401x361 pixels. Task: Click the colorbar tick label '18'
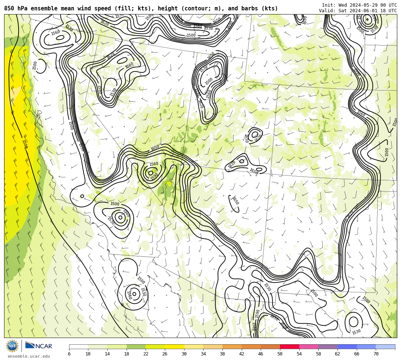pyautogui.click(x=127, y=354)
